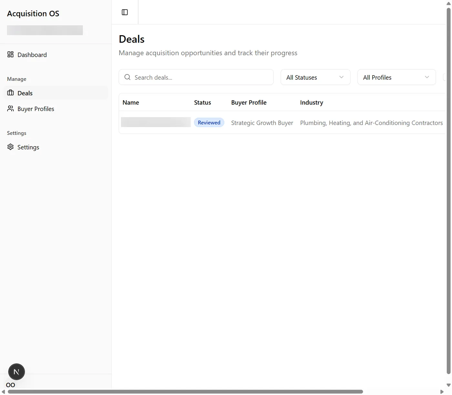Click the scroll down arrow
Screen dimensions: 452x395
point(448,385)
